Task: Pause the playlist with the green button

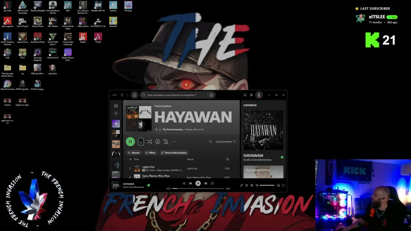Action: [130, 141]
